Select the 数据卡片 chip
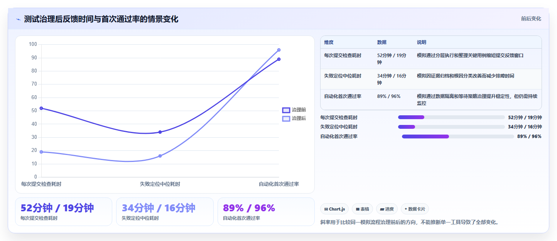This screenshot has height=241, width=557. point(415,209)
